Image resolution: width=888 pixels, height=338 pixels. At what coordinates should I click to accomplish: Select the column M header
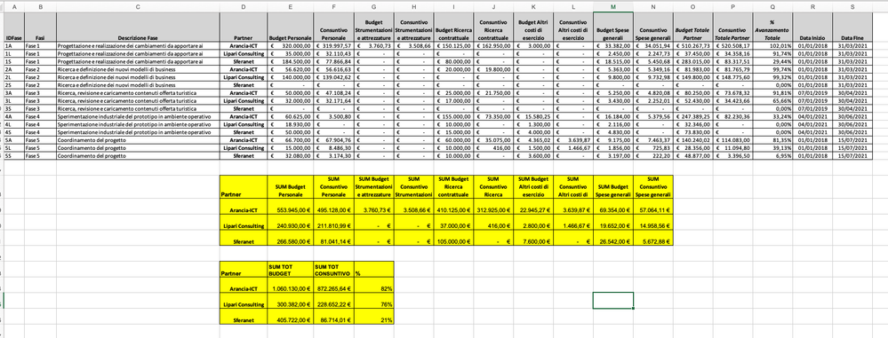click(613, 7)
